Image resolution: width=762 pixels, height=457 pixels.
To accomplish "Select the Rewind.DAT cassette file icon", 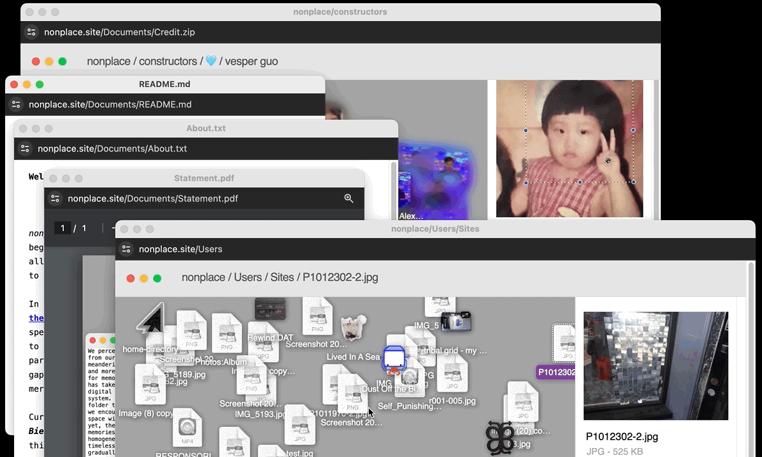I will click(x=270, y=309).
